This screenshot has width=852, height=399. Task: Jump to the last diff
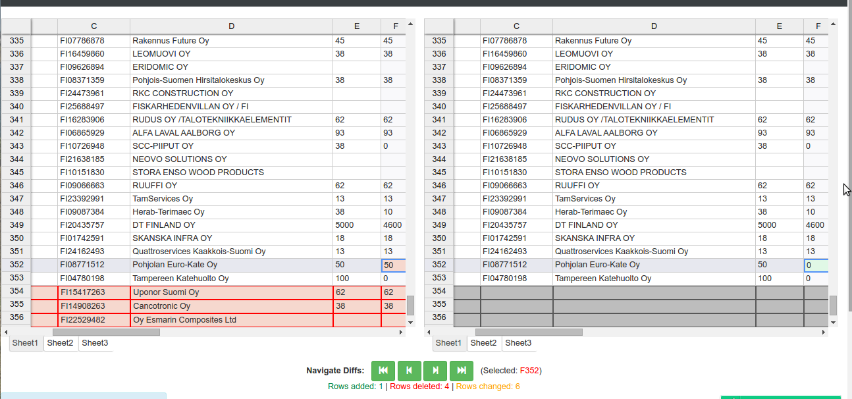[462, 371]
